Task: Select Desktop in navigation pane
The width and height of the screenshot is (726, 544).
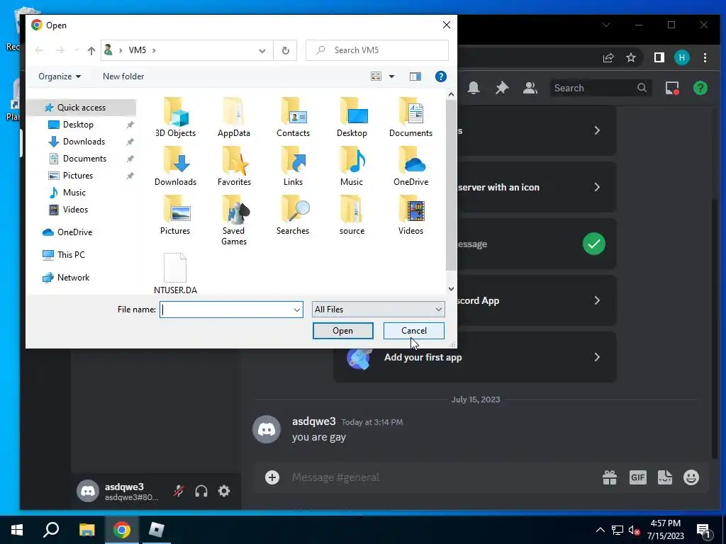Action: coord(78,125)
